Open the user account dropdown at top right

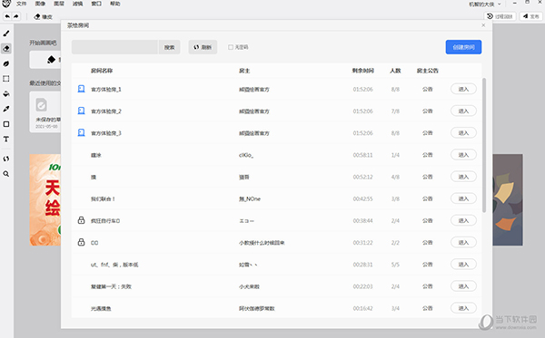click(485, 5)
